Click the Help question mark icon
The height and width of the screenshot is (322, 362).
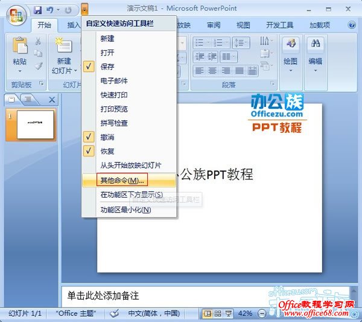tap(352, 25)
